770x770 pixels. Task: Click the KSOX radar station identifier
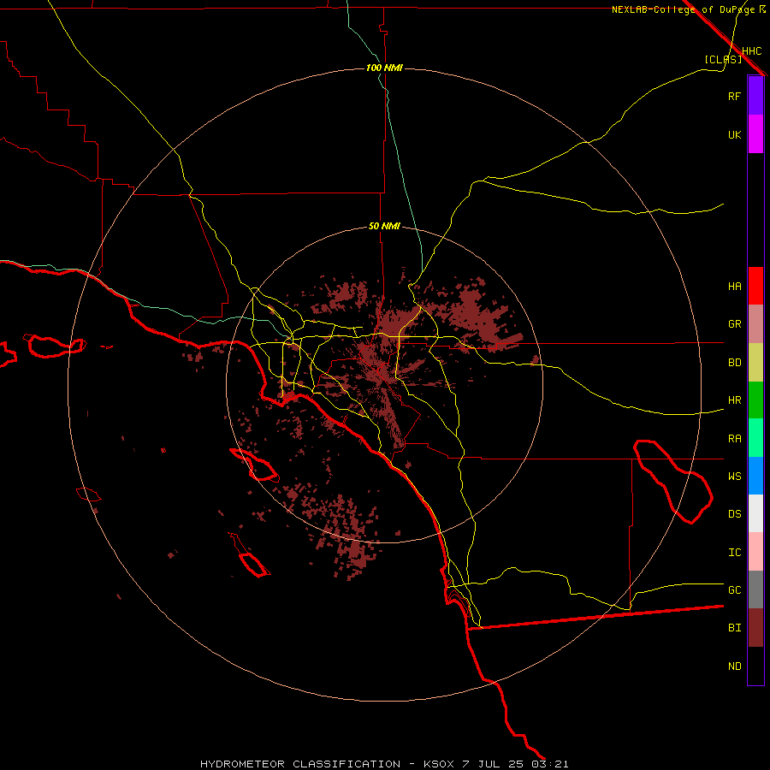point(439,764)
